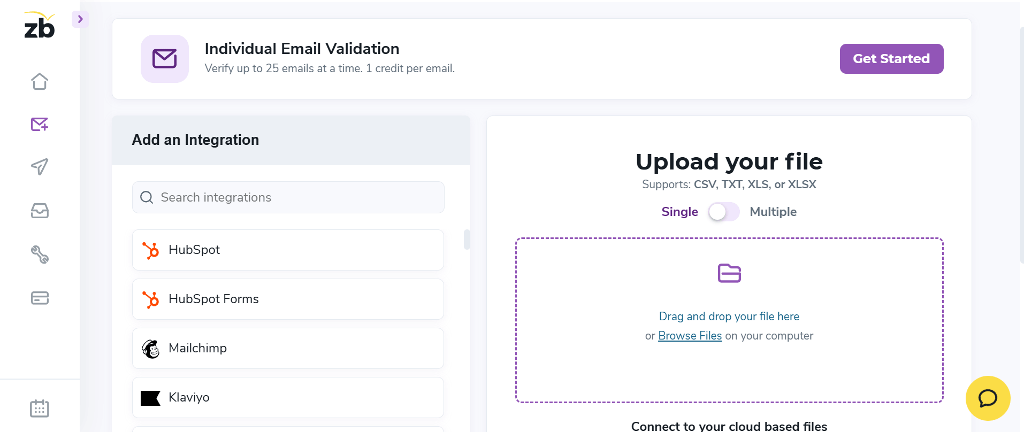Click the Klaviyo flag logo
1024x432 pixels.
151,398
